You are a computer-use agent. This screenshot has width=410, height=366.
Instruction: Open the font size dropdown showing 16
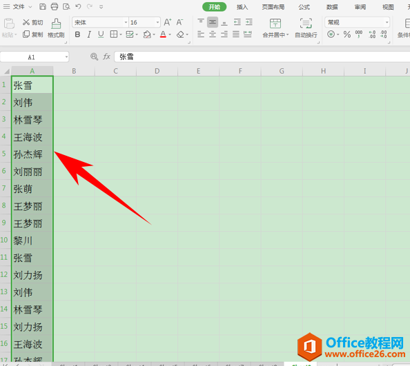(157, 23)
